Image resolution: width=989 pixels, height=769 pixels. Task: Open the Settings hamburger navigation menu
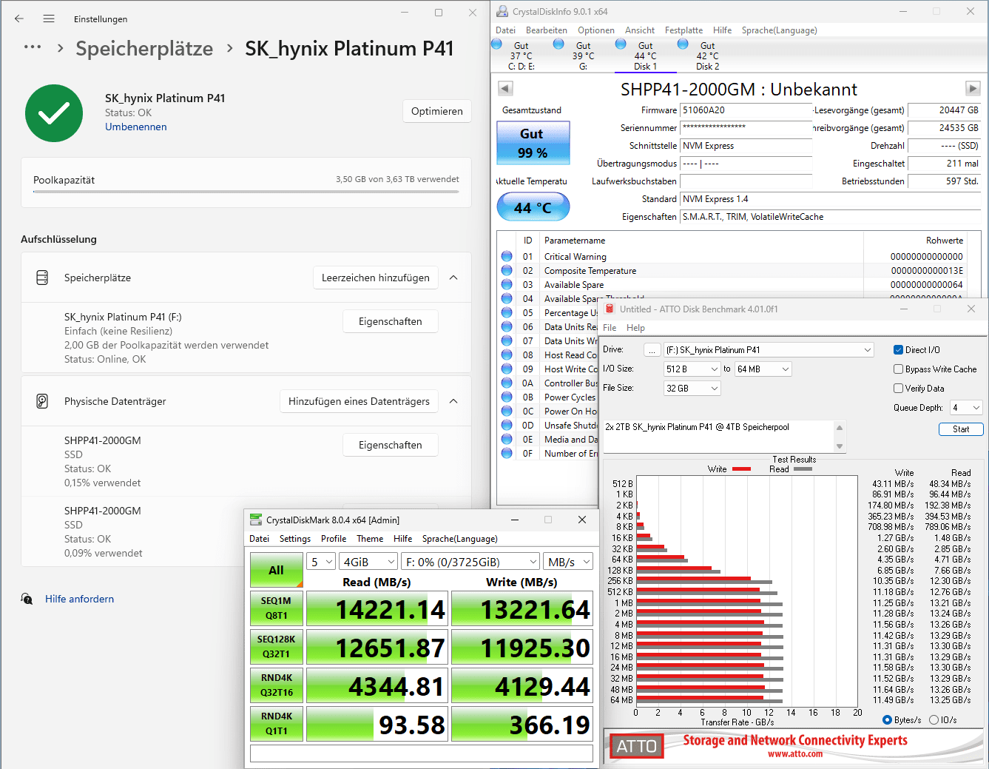49,19
